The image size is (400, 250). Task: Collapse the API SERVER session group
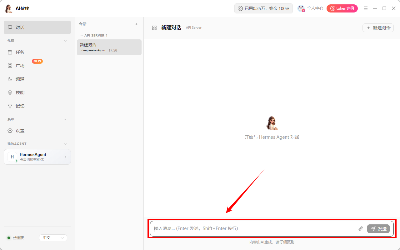pyautogui.click(x=82, y=36)
